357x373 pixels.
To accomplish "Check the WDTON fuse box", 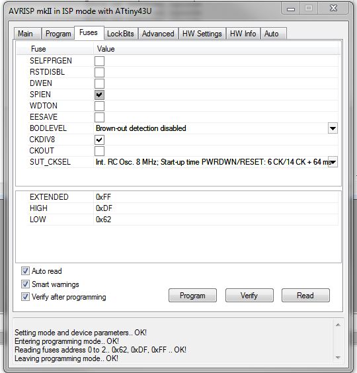I will pos(99,106).
